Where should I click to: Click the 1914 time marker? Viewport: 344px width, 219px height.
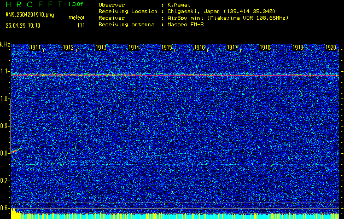[134, 48]
